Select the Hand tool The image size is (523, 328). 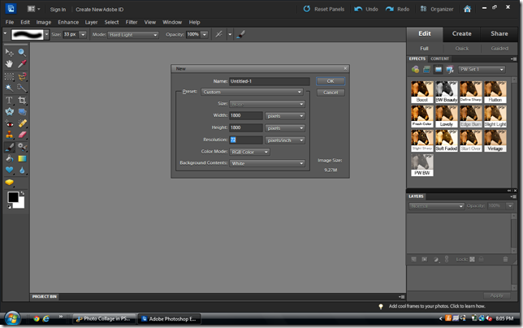pyautogui.click(x=10, y=63)
